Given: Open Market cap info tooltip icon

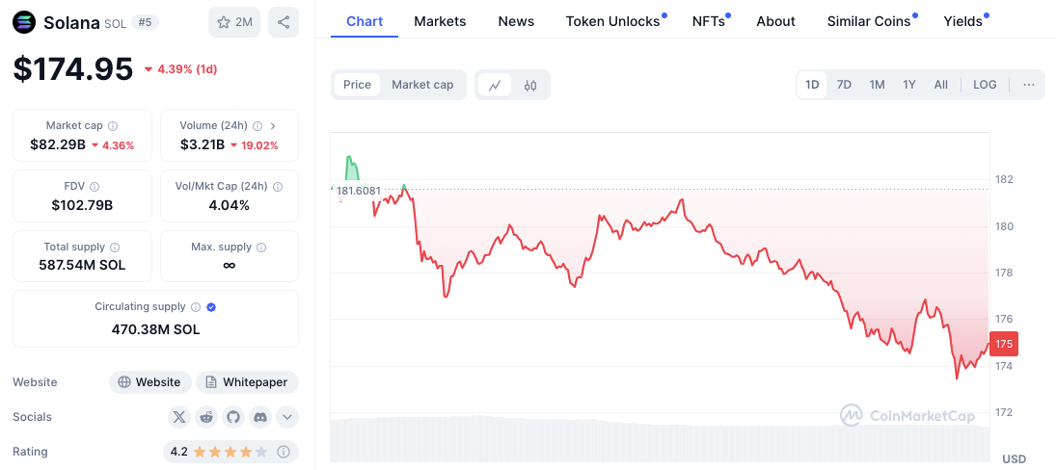Looking at the screenshot, I should [x=113, y=126].
